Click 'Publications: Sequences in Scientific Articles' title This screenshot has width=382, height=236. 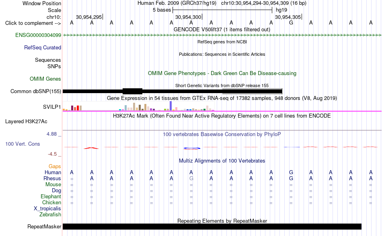point(222,55)
